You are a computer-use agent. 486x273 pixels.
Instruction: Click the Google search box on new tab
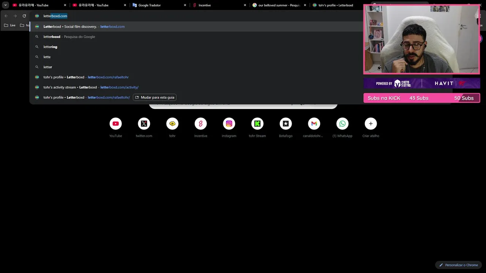(x=243, y=106)
